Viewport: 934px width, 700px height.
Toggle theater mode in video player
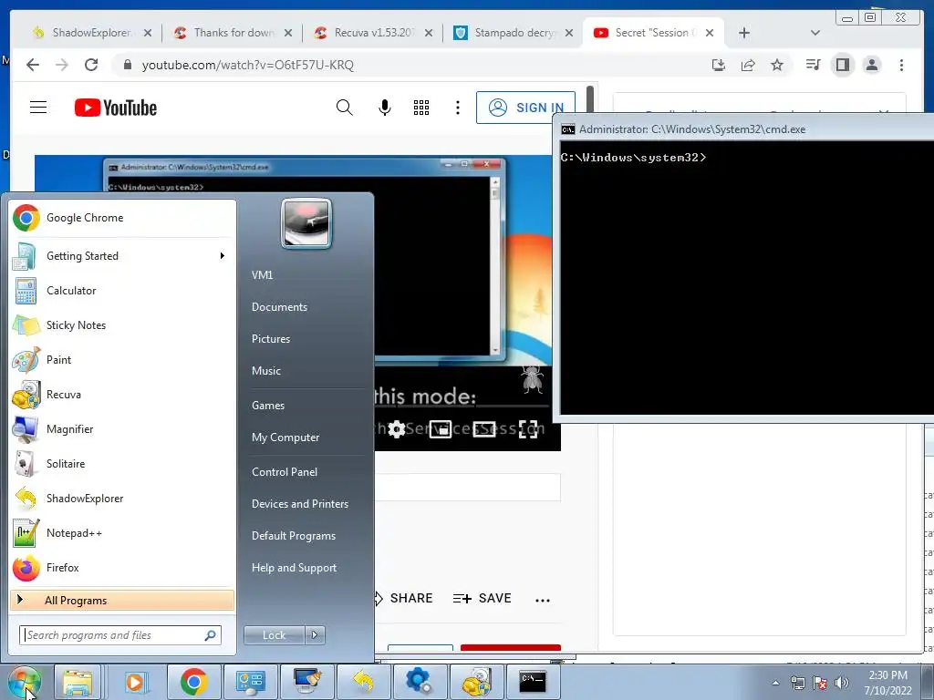tap(483, 428)
